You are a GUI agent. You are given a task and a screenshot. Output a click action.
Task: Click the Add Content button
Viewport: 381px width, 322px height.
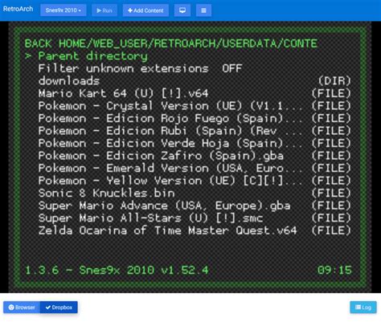click(x=145, y=10)
